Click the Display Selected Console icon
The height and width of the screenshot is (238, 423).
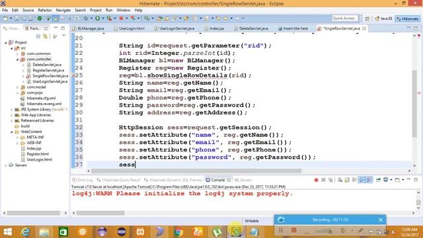click(x=386, y=180)
